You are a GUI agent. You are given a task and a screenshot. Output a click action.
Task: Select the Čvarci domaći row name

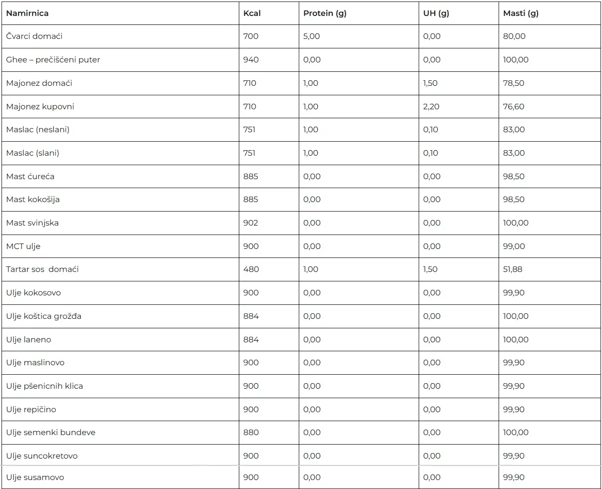click(34, 36)
